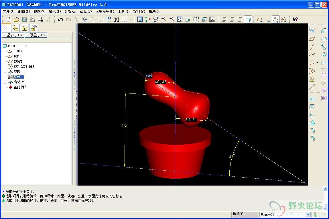The height and width of the screenshot is (219, 329).
Task: Switch to no hidden display mode
Action: coord(240,19)
